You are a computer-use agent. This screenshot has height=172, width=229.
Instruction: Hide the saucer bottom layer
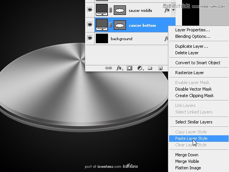point(90,24)
